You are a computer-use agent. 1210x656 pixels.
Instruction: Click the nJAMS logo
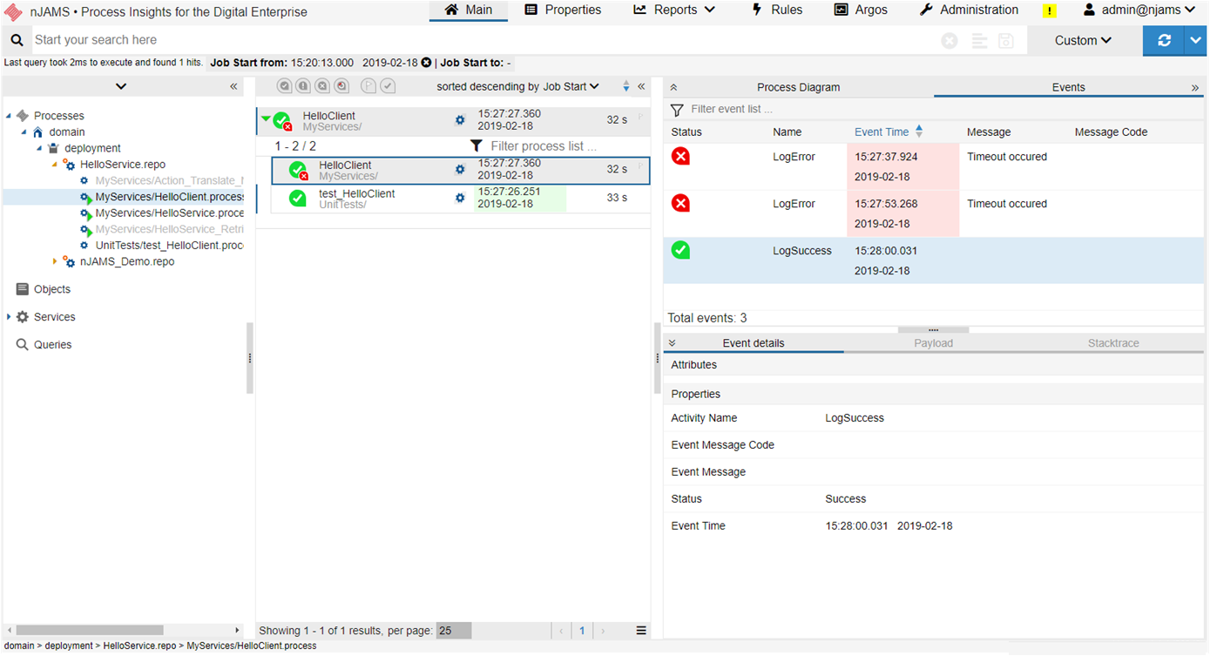pos(13,12)
